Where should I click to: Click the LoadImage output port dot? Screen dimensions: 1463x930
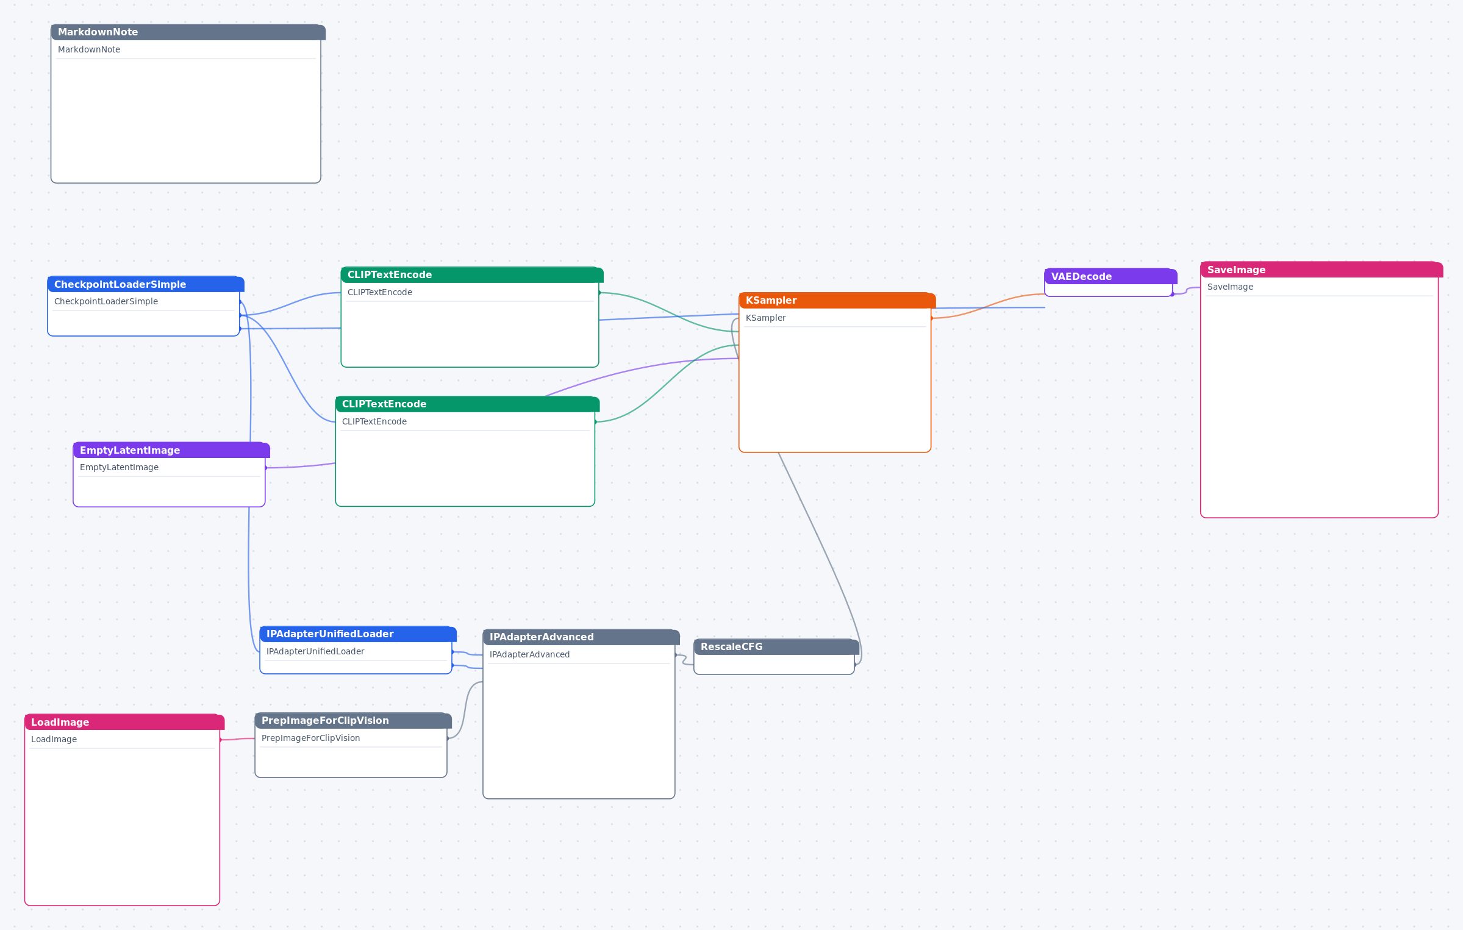tap(220, 740)
